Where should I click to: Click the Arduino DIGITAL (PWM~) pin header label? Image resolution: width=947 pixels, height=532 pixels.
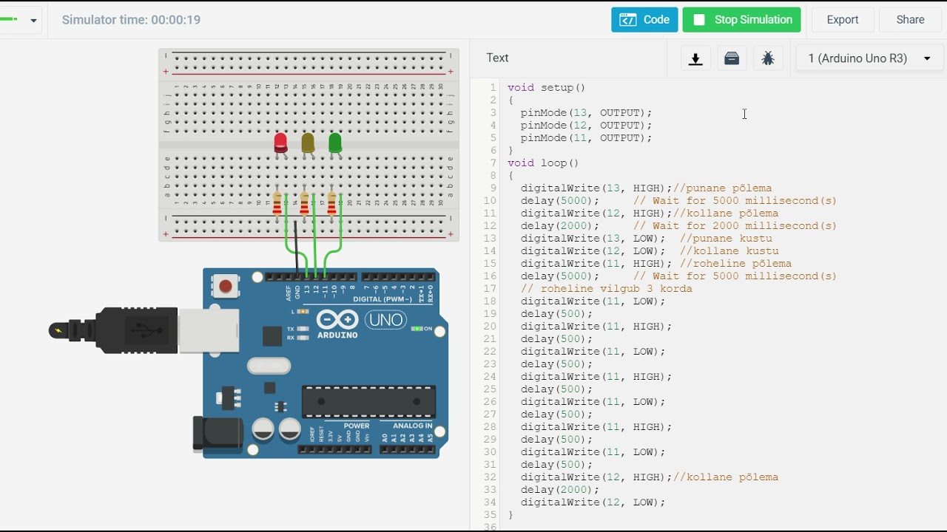coord(382,299)
